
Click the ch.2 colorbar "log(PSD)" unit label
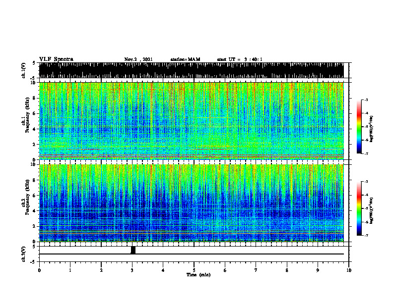point(372,210)
